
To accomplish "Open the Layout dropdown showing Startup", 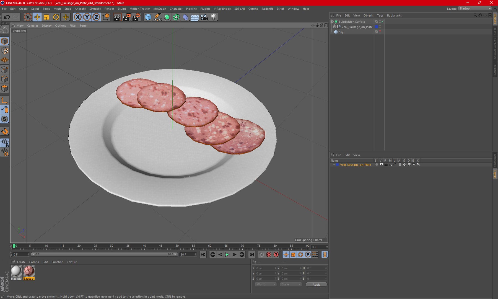I will tap(475, 9).
